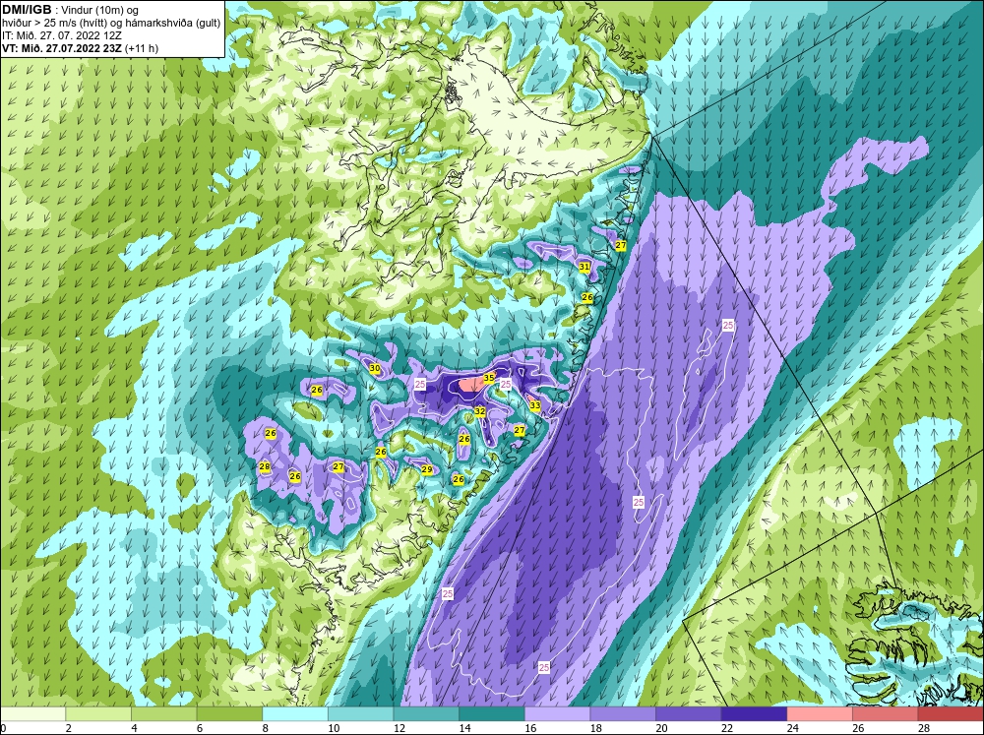Image resolution: width=984 pixels, height=735 pixels.
Task: Click the white 25 contour label right of 35
Action: point(506,384)
